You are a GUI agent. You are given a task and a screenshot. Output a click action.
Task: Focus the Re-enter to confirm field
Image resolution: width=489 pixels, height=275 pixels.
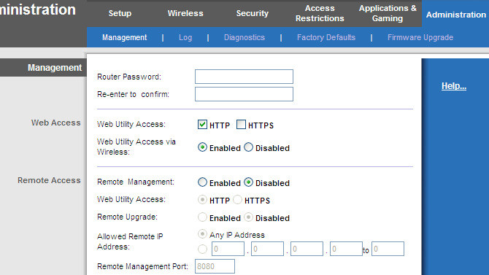click(244, 94)
